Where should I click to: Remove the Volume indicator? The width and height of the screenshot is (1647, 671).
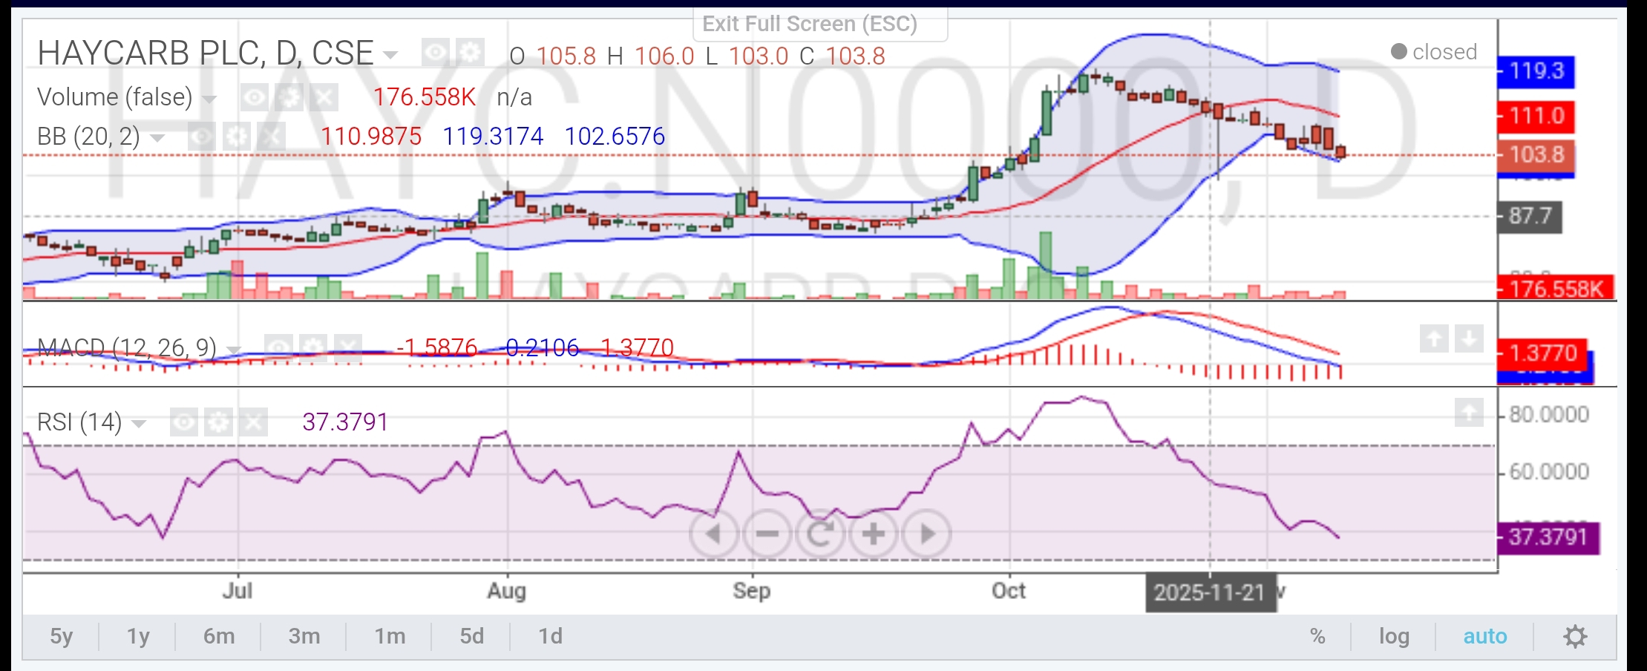(x=324, y=97)
